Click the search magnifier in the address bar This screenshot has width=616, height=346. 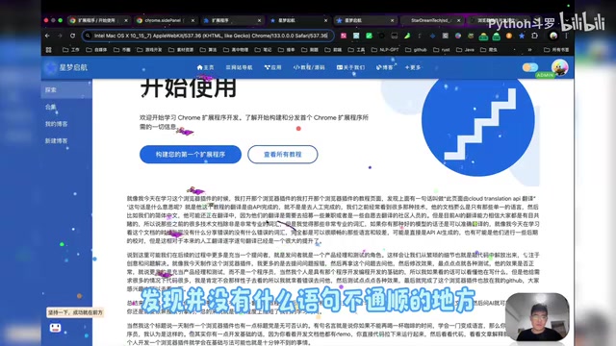88,36
